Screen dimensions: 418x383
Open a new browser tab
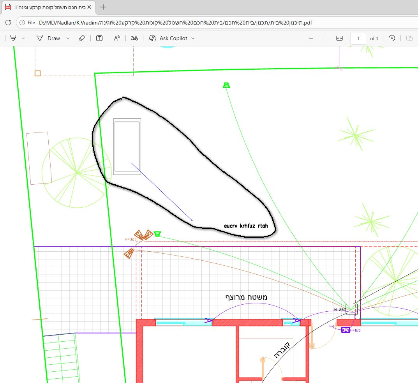[103, 7]
